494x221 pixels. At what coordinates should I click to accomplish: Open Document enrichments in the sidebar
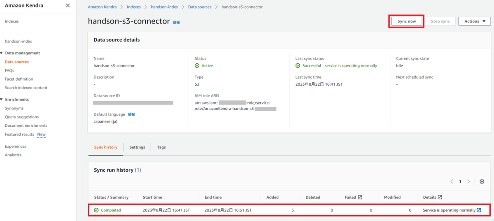[26, 126]
